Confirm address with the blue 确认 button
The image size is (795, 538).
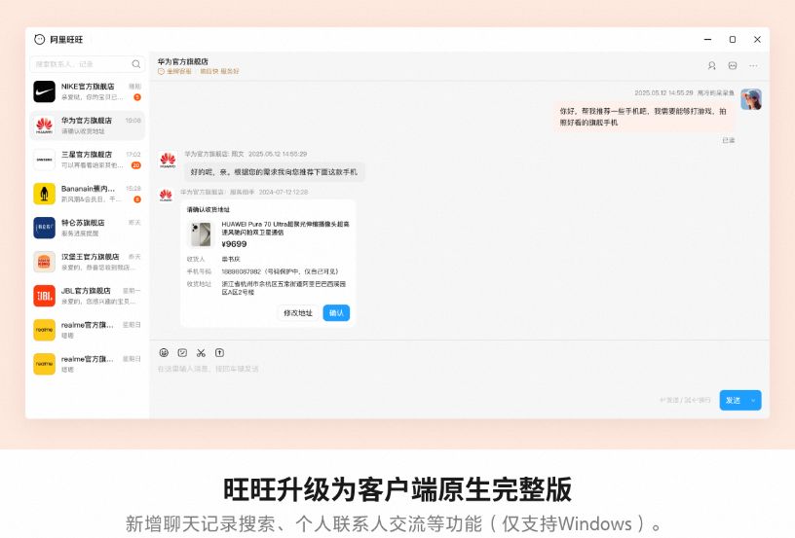point(336,312)
